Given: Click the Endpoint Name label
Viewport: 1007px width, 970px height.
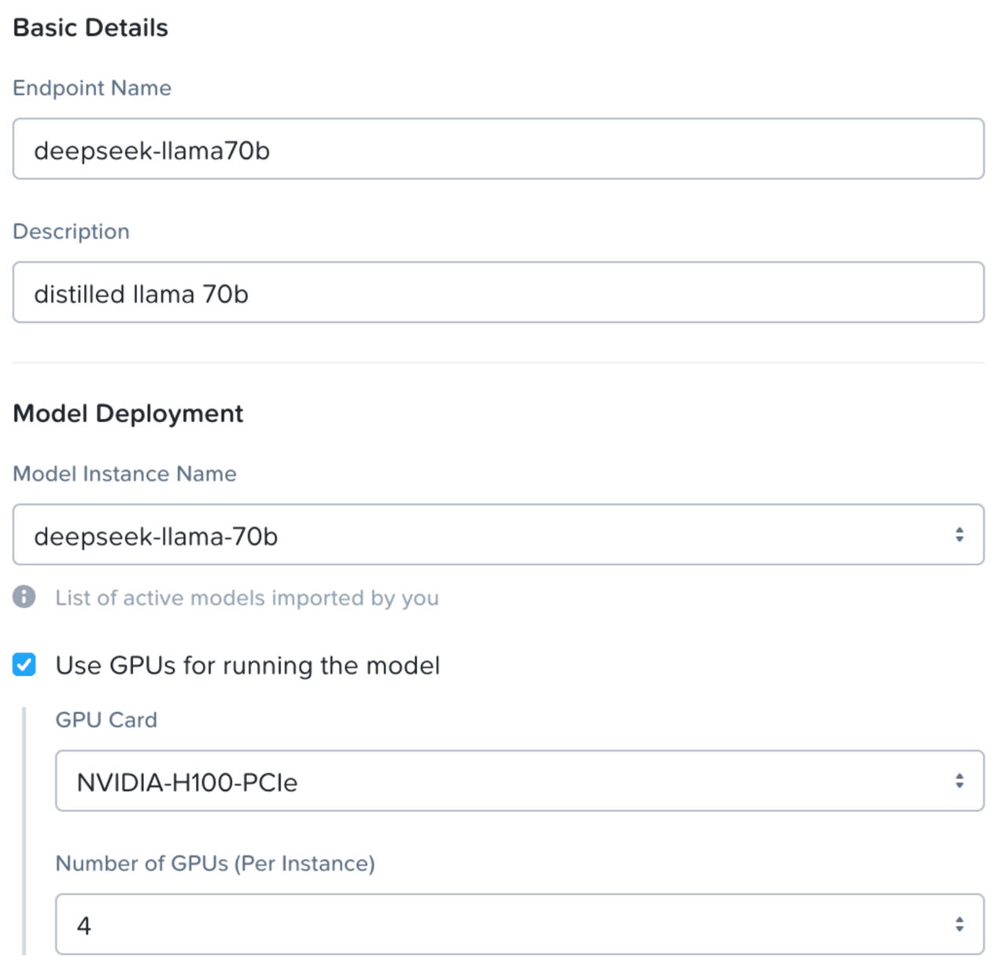Looking at the screenshot, I should (x=92, y=88).
